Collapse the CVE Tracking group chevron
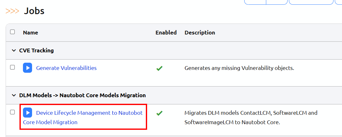The image size is (342, 137). 14,50
